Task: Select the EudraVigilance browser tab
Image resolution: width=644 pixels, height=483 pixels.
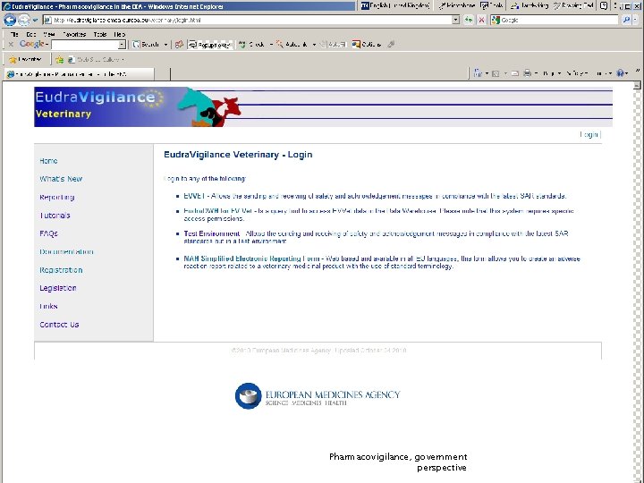Action: click(x=79, y=74)
